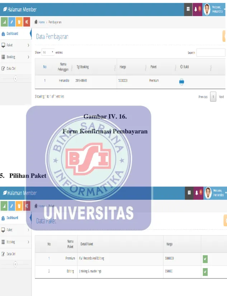
Task: Expand the Booking menu in upper sidebar
Action: pyautogui.click(x=15, y=57)
